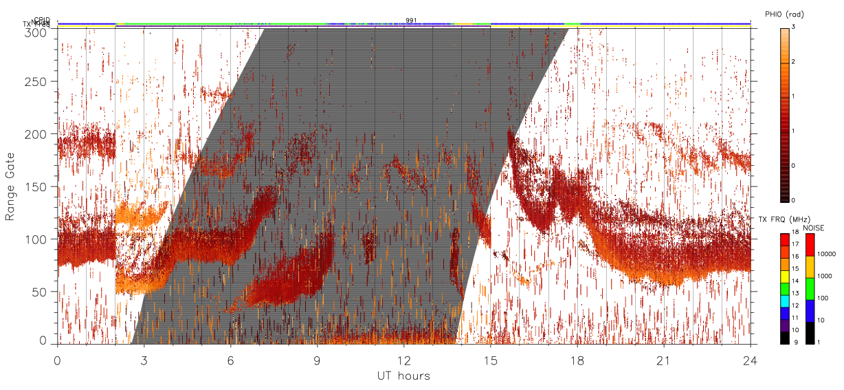Viewport: 844px width, 390px height.
Task: Pick the blue swatch in NOISE legend
Action: [810, 311]
